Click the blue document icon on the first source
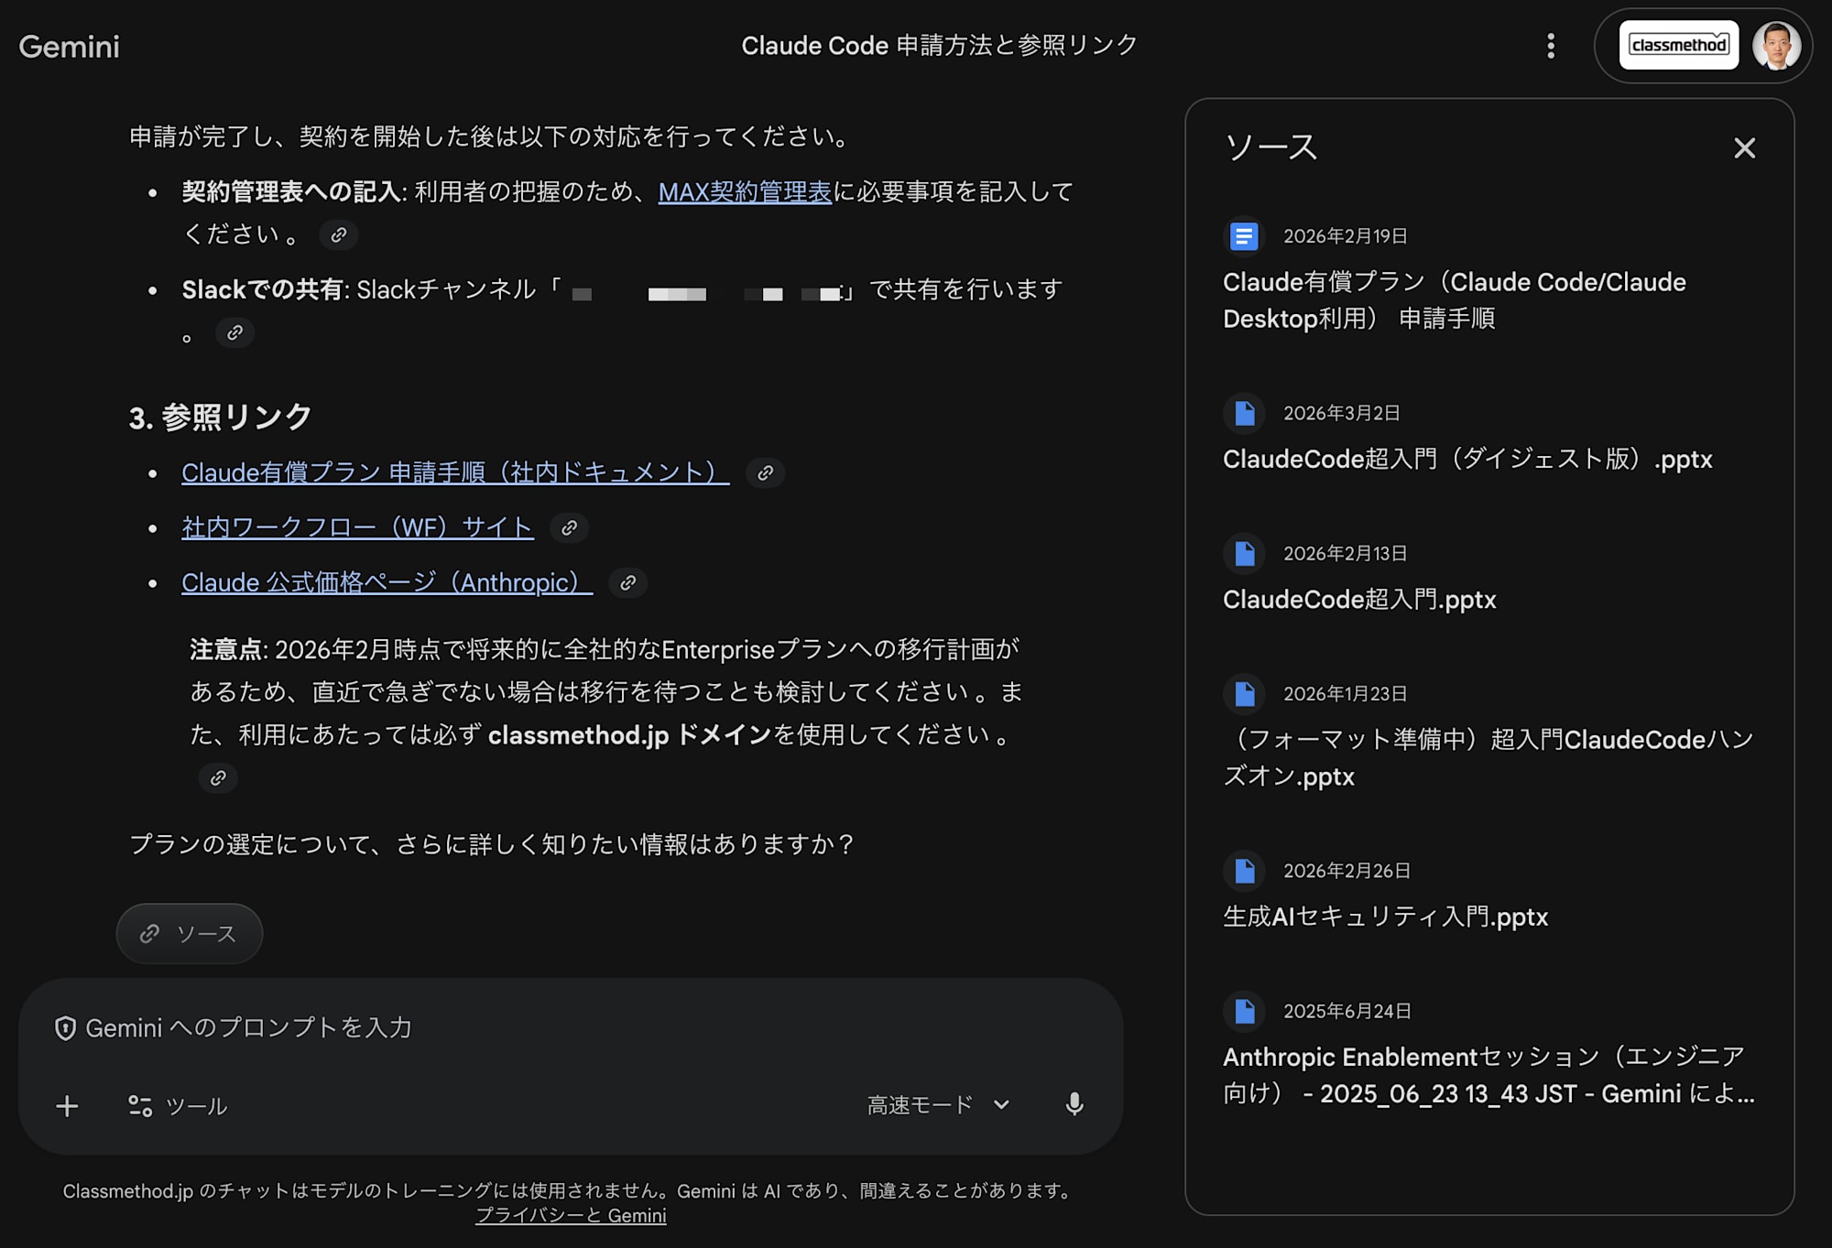The width and height of the screenshot is (1832, 1248). tap(1243, 236)
